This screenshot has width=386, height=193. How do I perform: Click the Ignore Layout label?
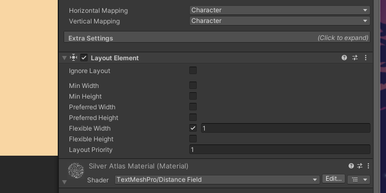(x=89, y=71)
